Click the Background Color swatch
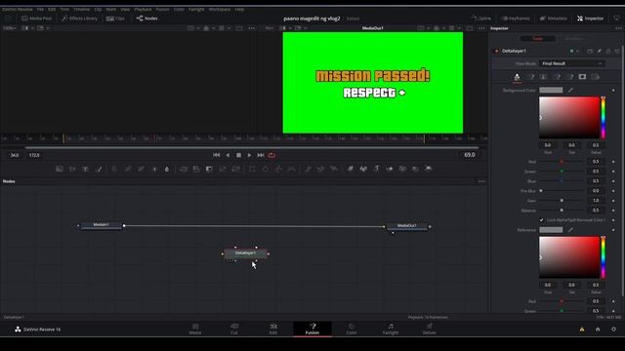 pos(551,91)
